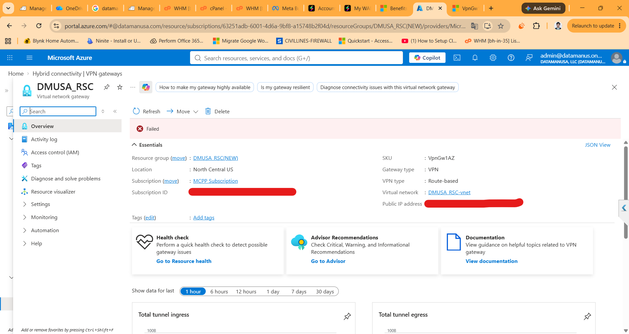Click the account avatar picture
Screen dimensions: 629x334
(x=617, y=58)
